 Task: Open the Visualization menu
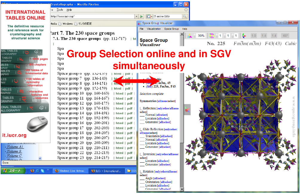coord(154,29)
